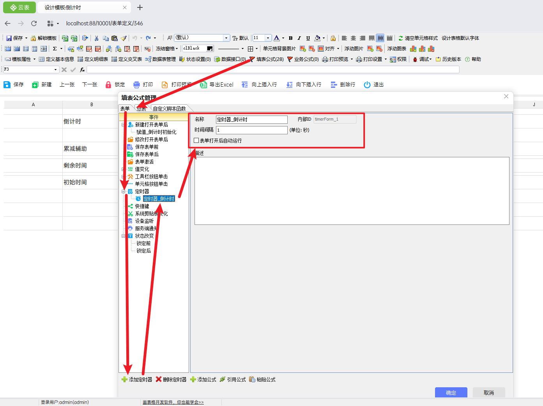Screen dimensions: 543x406
Task: Open the 调试 dropdown
Action: (422, 59)
